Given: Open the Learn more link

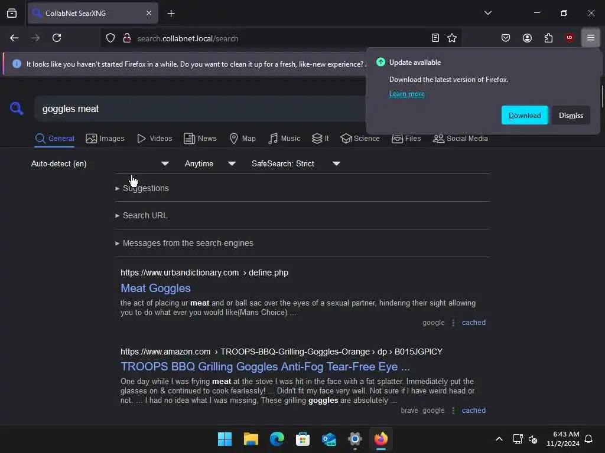Looking at the screenshot, I should 406,94.
